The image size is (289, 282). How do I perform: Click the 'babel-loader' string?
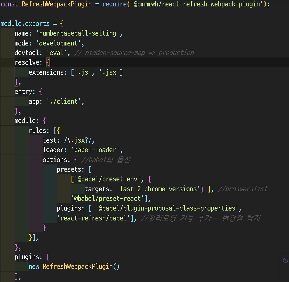[x=95, y=150]
